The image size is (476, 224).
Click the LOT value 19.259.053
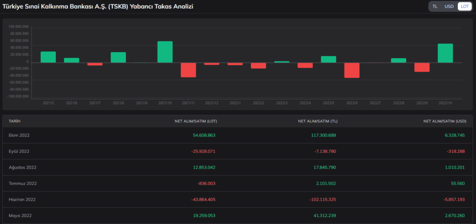tap(204, 216)
